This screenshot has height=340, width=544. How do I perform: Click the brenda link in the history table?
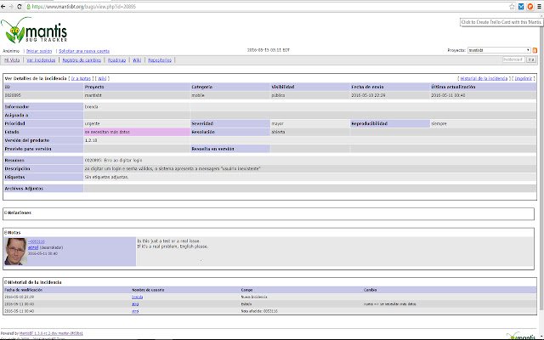pyautogui.click(x=138, y=297)
